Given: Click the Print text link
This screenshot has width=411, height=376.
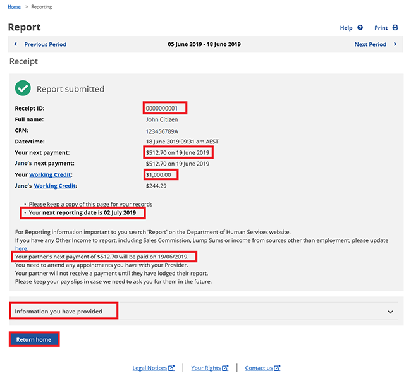Looking at the screenshot, I should 381,28.
